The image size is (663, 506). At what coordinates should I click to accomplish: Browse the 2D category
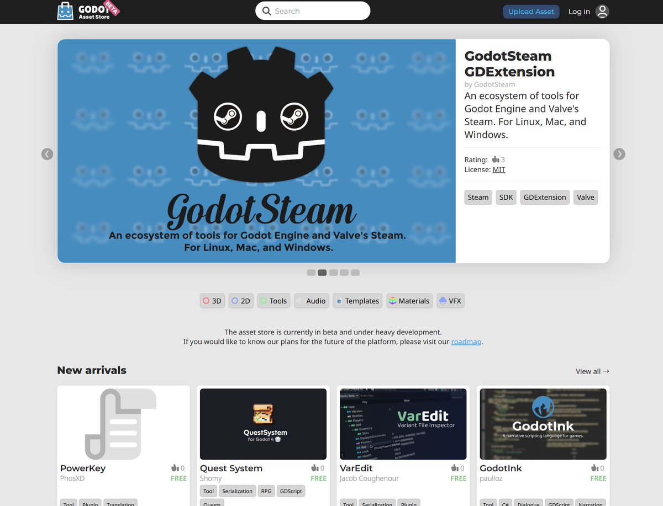[x=241, y=301]
